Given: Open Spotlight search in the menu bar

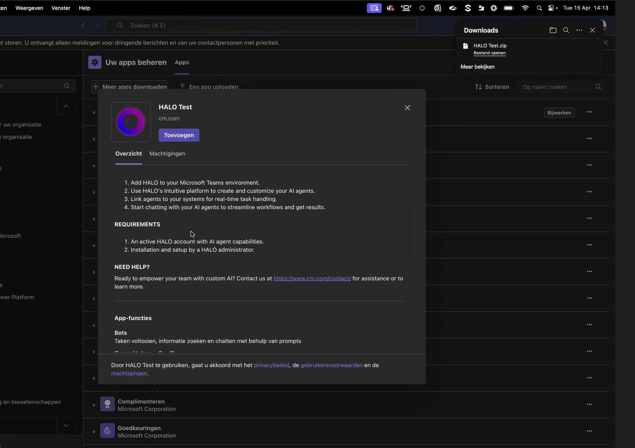Looking at the screenshot, I should (539, 8).
